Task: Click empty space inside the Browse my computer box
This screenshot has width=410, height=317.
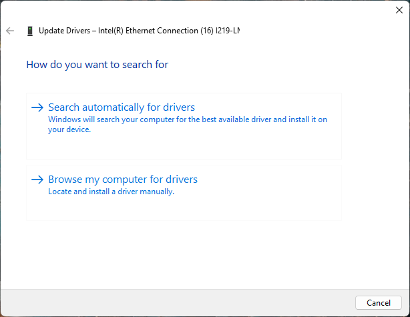Action: [x=267, y=206]
